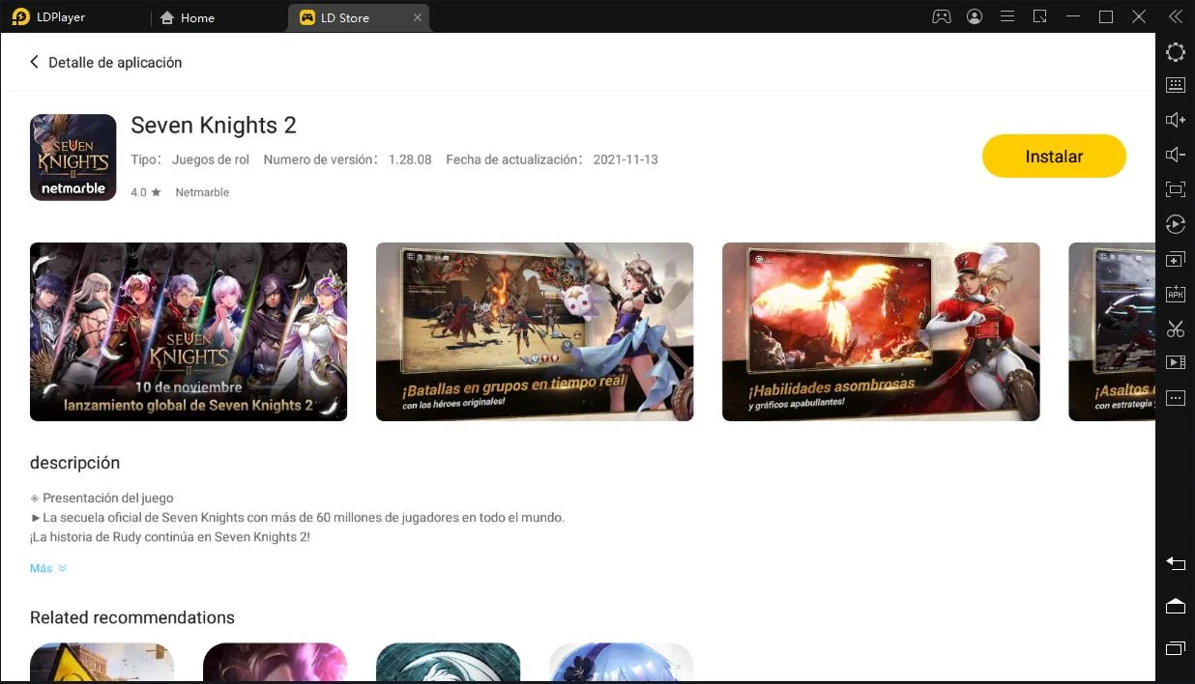Viewport: 1195px width, 684px height.
Task: Open the Habilidades asombrosas screenshot
Action: 881,331
